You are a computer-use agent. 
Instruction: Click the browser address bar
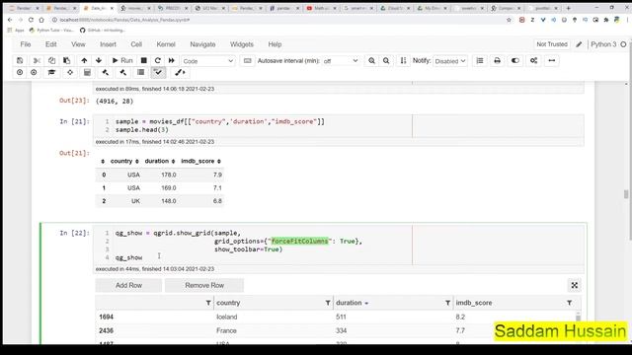[x=278, y=20]
